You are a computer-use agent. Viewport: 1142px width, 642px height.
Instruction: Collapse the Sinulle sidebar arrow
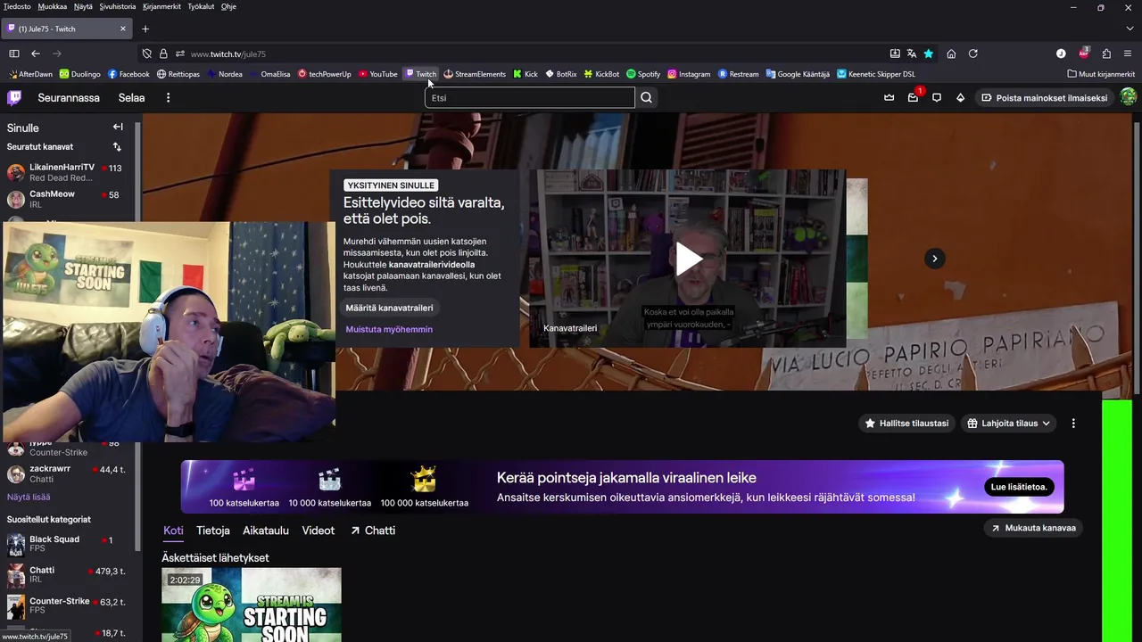point(117,127)
